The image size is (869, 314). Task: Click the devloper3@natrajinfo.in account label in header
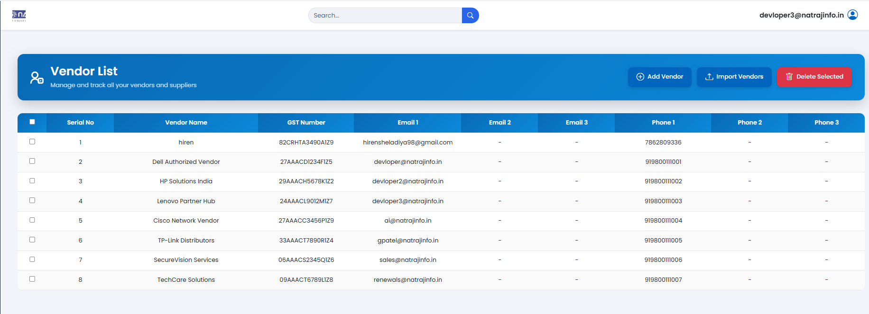801,15
